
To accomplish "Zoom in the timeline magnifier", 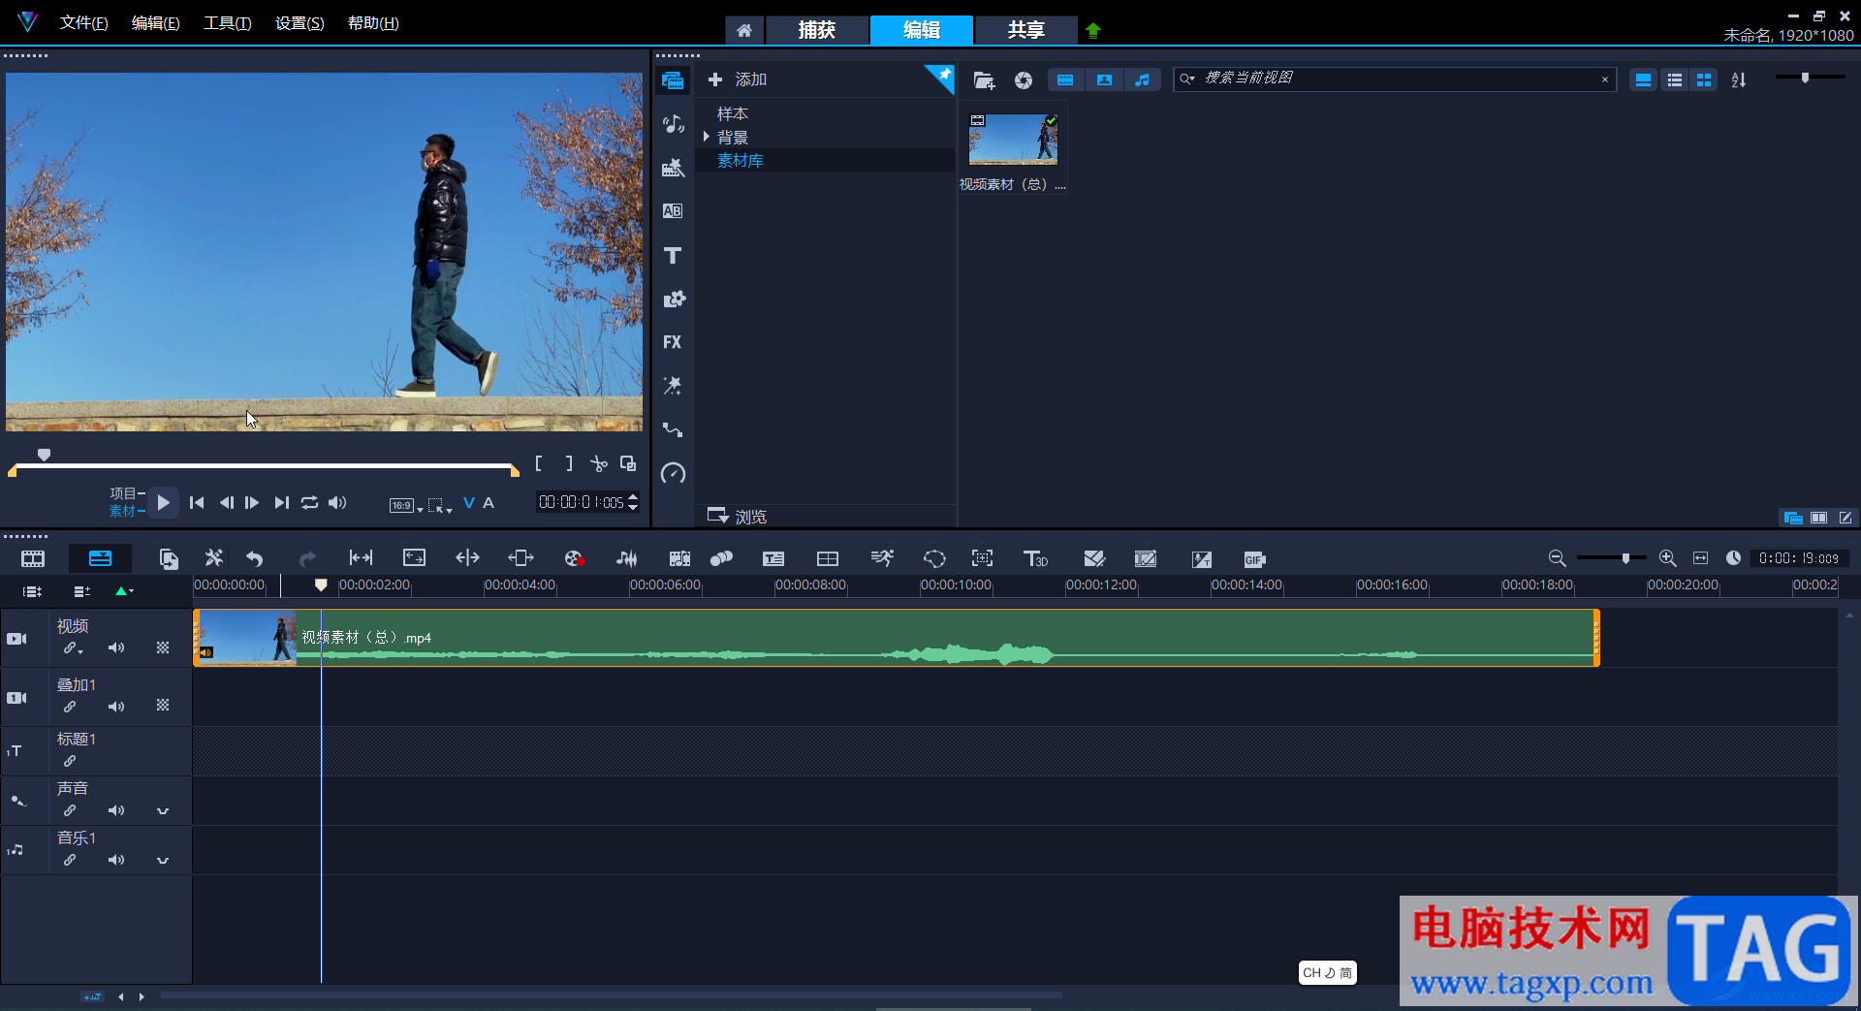I will [1667, 558].
